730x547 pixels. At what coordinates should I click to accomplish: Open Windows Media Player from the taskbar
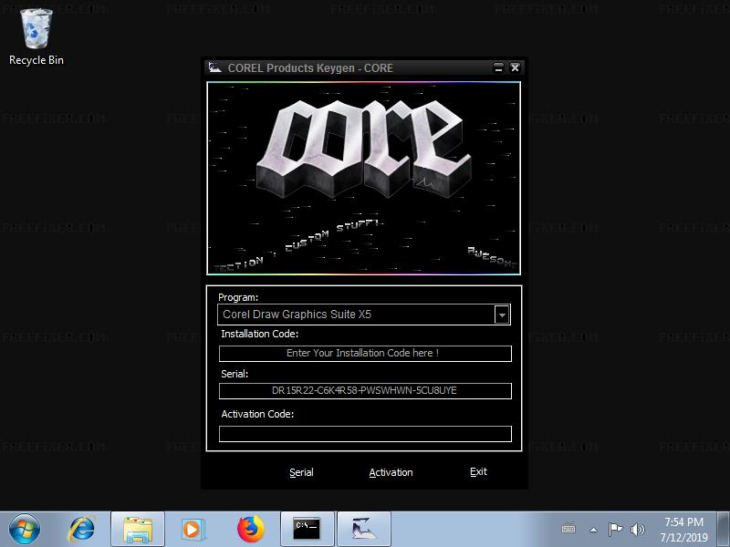192,530
